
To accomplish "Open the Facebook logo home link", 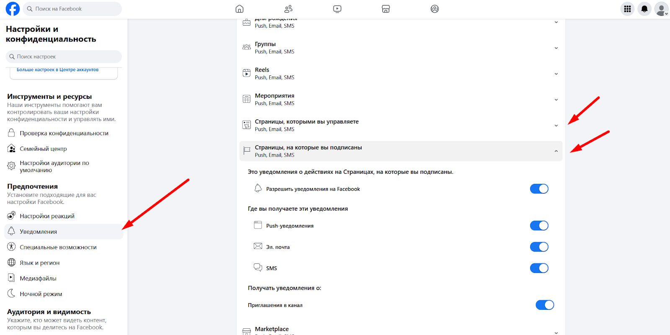I will 13,9.
